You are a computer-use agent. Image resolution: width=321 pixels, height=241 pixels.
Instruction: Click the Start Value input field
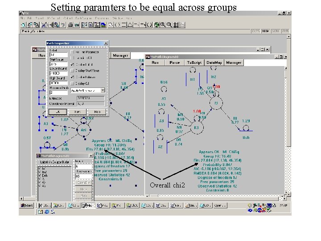59,64
